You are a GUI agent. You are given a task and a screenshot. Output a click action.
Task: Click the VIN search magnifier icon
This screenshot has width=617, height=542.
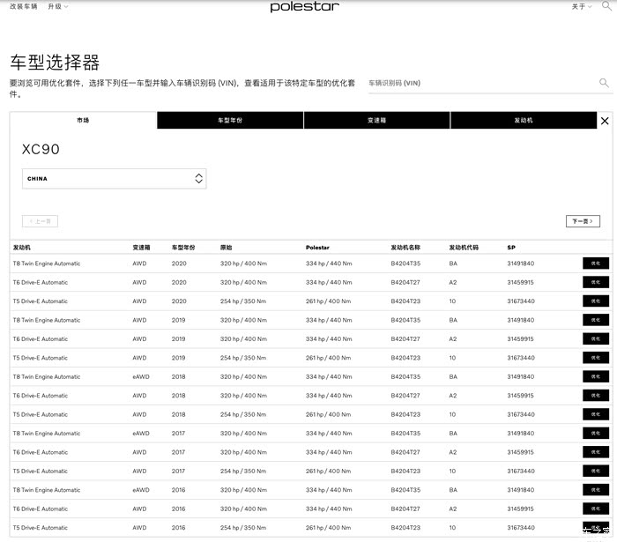[604, 83]
